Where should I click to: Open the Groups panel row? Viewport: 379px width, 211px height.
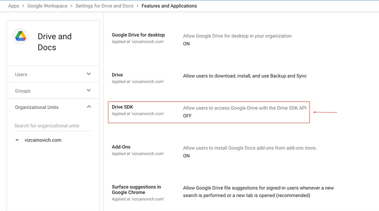(53, 91)
